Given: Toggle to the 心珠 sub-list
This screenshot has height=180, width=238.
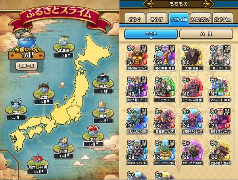Looking at the screenshot, I should 206,34.
